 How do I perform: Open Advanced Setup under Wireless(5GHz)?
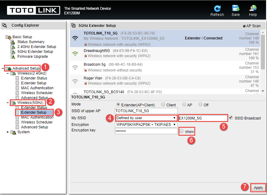tap(35, 127)
